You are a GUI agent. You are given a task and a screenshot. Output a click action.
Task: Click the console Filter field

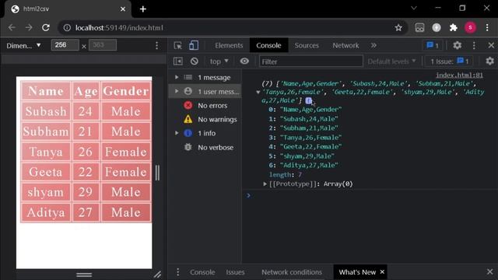click(310, 61)
